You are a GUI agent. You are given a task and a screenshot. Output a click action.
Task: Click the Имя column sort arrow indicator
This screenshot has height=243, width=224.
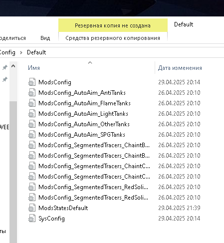90,62
